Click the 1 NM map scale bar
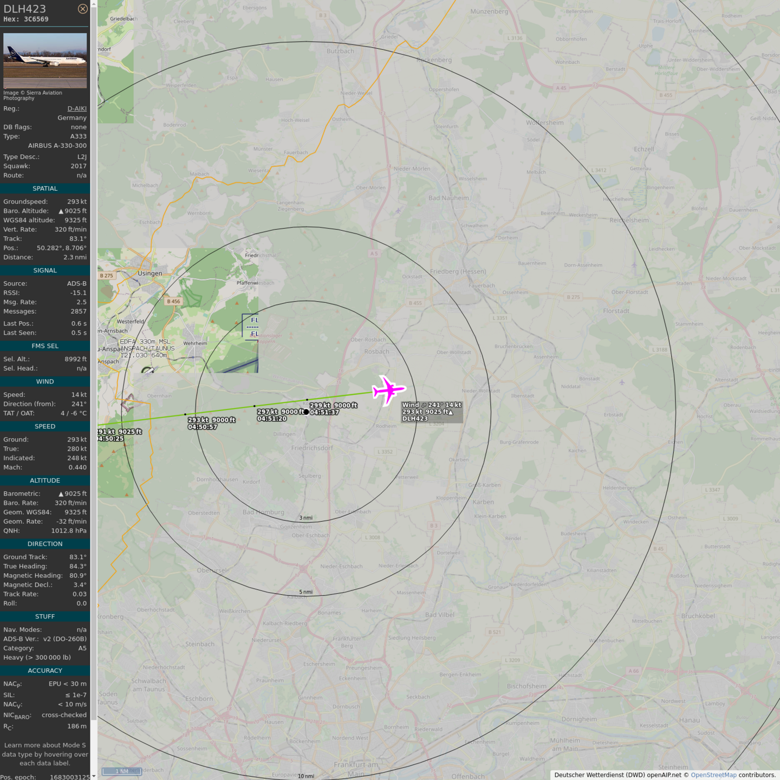The image size is (780, 780). [x=121, y=771]
